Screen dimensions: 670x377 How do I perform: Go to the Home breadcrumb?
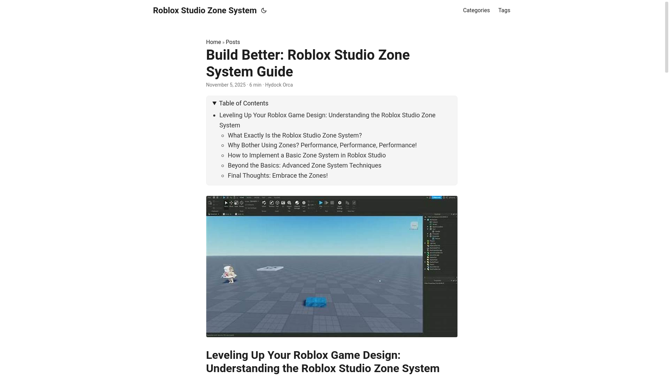(213, 42)
